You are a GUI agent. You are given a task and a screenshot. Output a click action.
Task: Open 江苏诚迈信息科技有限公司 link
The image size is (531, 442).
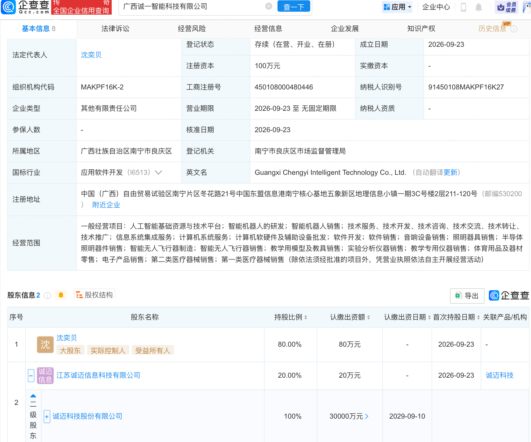tap(98, 375)
